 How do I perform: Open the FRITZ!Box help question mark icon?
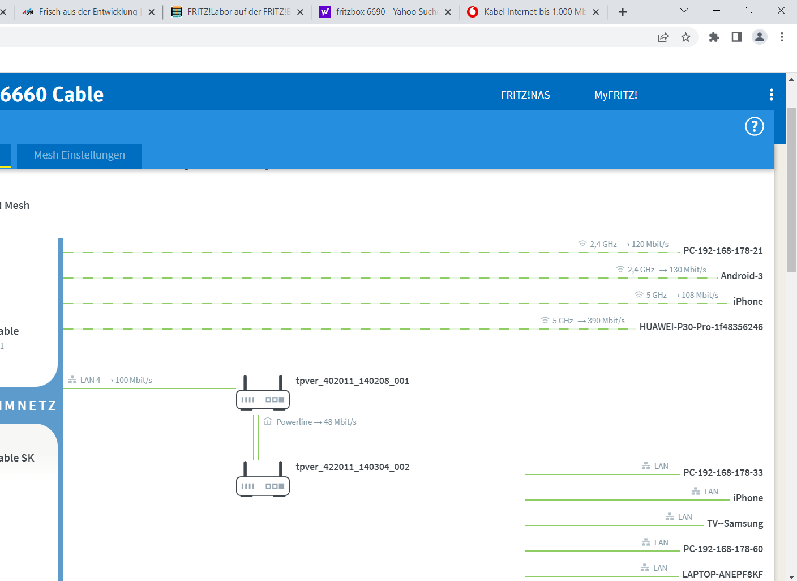[x=754, y=126]
